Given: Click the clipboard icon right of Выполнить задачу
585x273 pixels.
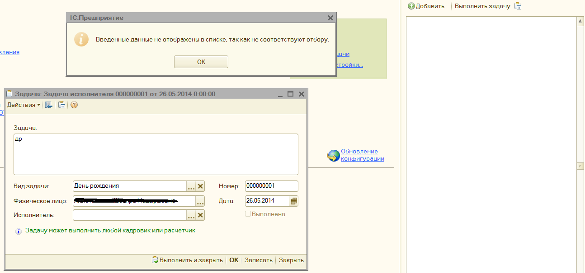Looking at the screenshot, I should (518, 6).
